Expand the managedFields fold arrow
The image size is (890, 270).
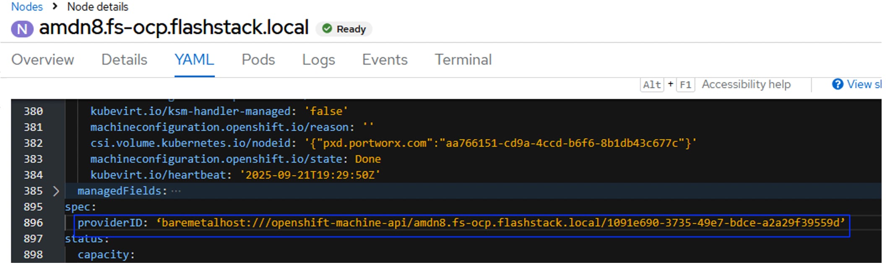coord(56,191)
